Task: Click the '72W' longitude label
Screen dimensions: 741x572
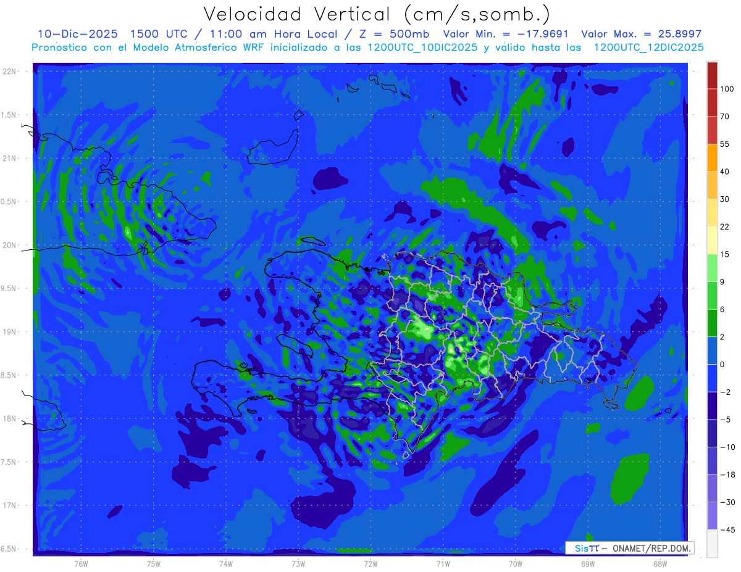Action: [371, 564]
